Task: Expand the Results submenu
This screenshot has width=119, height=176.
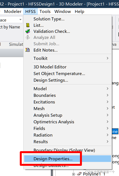Action: (x=68, y=142)
